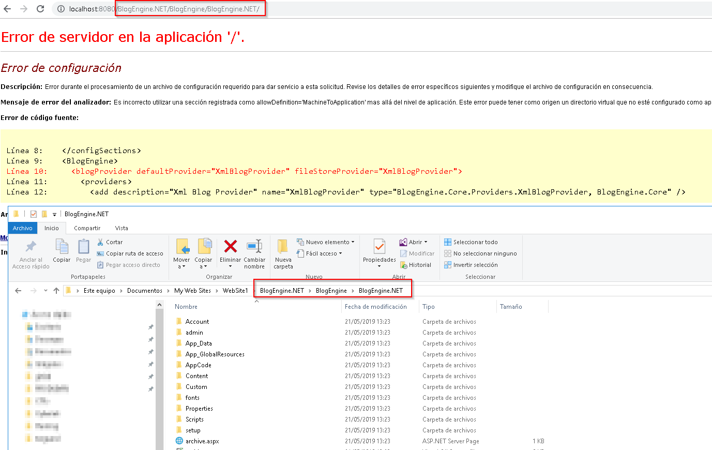Select the App_Data folder
This screenshot has width=712, height=450.
coord(199,343)
